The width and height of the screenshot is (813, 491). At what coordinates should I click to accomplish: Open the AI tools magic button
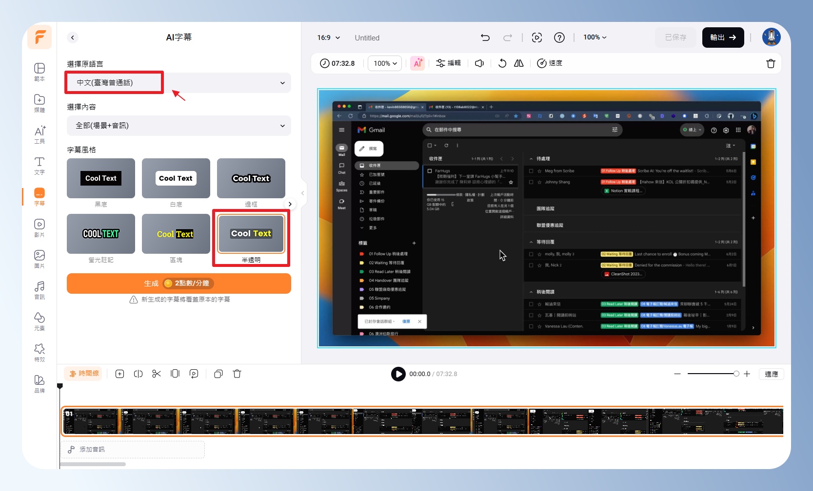coord(417,63)
